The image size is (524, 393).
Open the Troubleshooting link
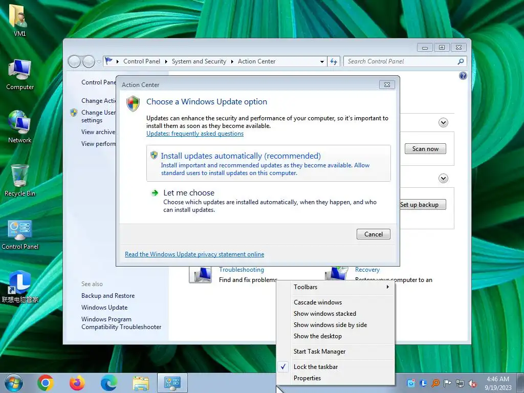pyautogui.click(x=242, y=270)
